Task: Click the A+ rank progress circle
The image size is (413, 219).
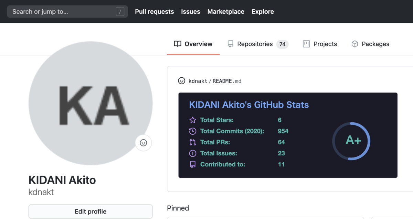Action: pyautogui.click(x=351, y=141)
